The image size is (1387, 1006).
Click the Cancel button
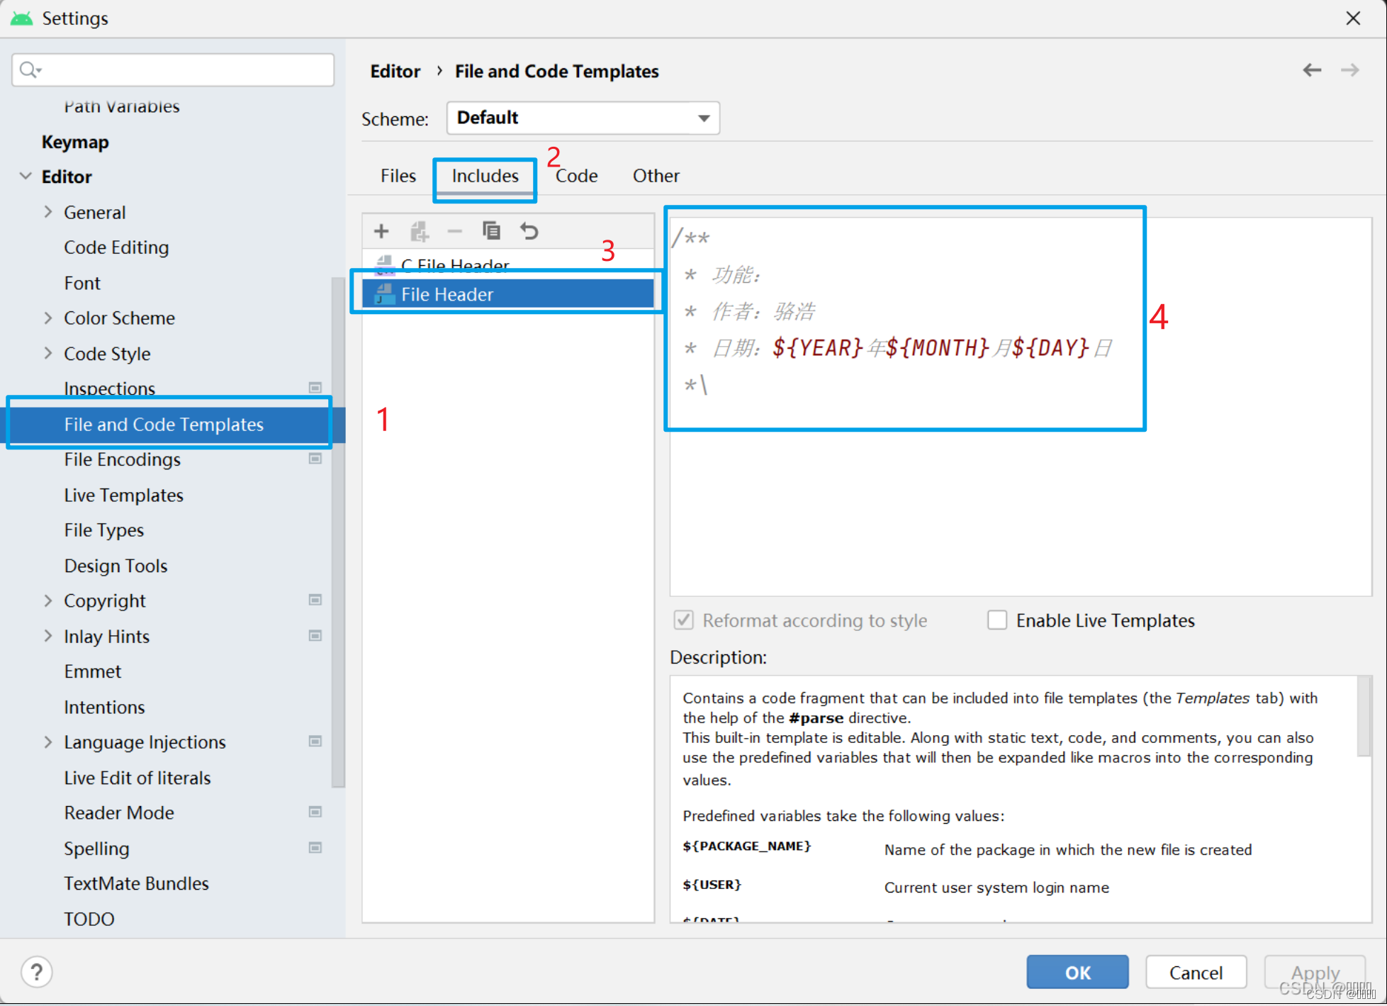pyautogui.click(x=1196, y=972)
